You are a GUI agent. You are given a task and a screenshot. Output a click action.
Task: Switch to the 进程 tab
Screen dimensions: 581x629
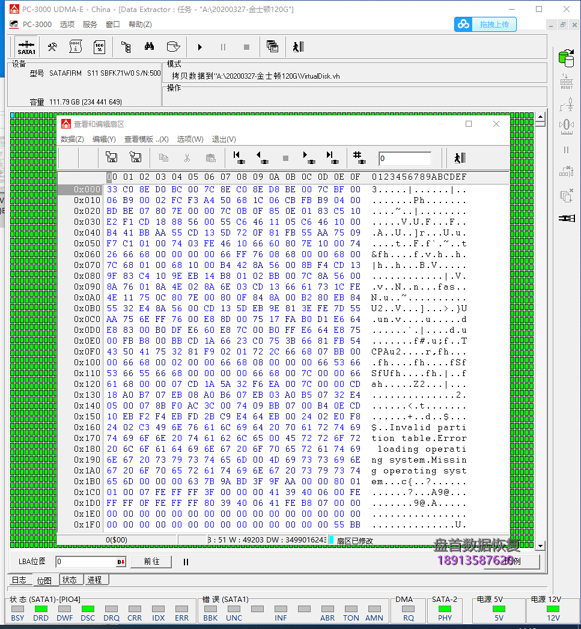coord(95,580)
